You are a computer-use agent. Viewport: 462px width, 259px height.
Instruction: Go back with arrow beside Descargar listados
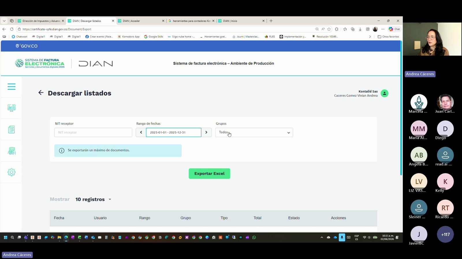point(41,93)
